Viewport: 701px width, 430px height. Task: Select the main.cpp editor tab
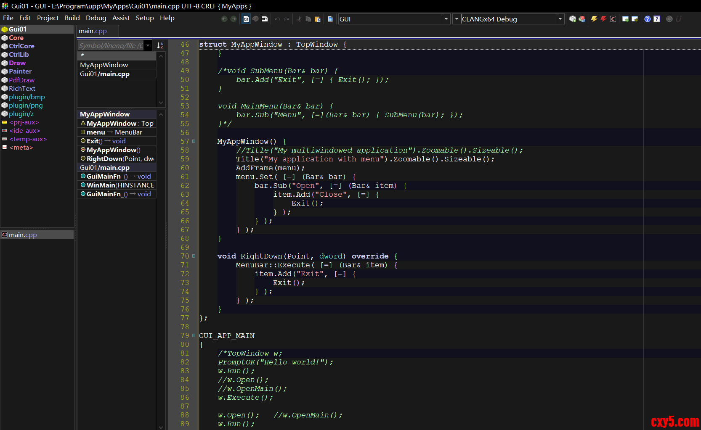[x=93, y=31]
